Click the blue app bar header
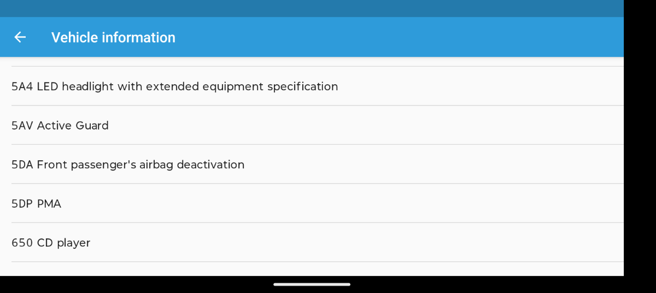 coord(312,37)
